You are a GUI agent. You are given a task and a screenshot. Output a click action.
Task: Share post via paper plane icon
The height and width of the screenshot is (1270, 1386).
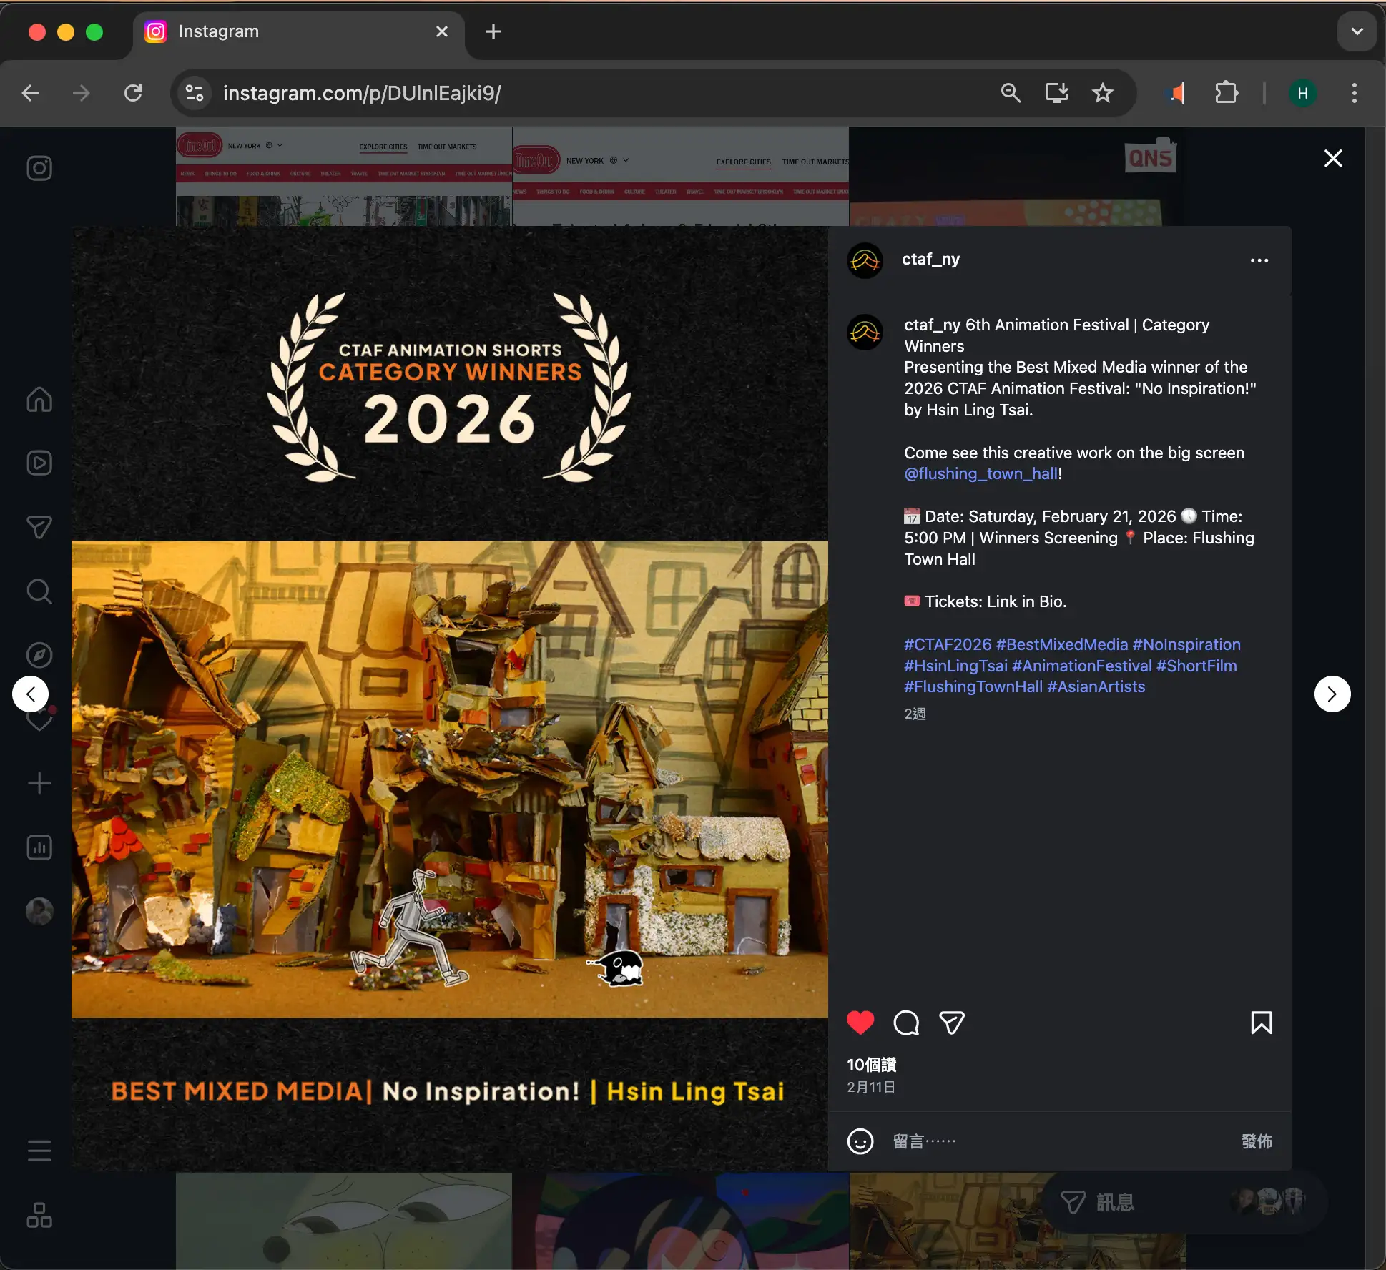[952, 1023]
